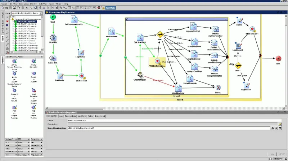The height and width of the screenshot is (161, 288).
Task: Select the WaitForStart 1 activity
Action: 253,29
